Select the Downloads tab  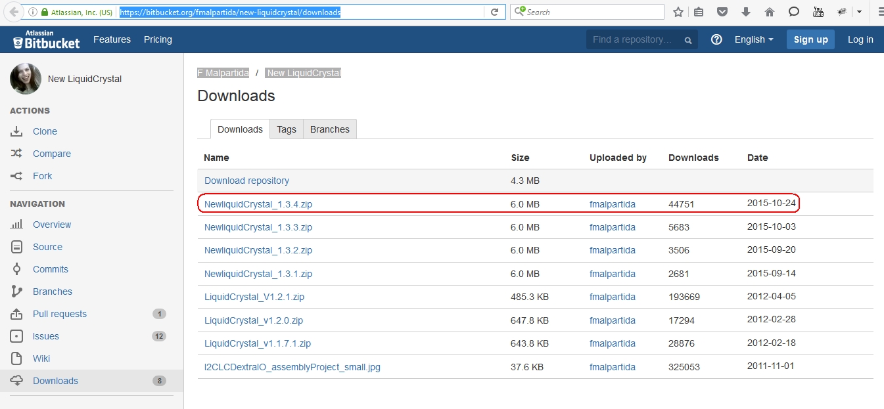pyautogui.click(x=240, y=129)
